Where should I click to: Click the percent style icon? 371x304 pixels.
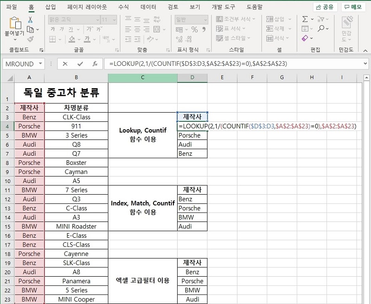tap(194, 29)
